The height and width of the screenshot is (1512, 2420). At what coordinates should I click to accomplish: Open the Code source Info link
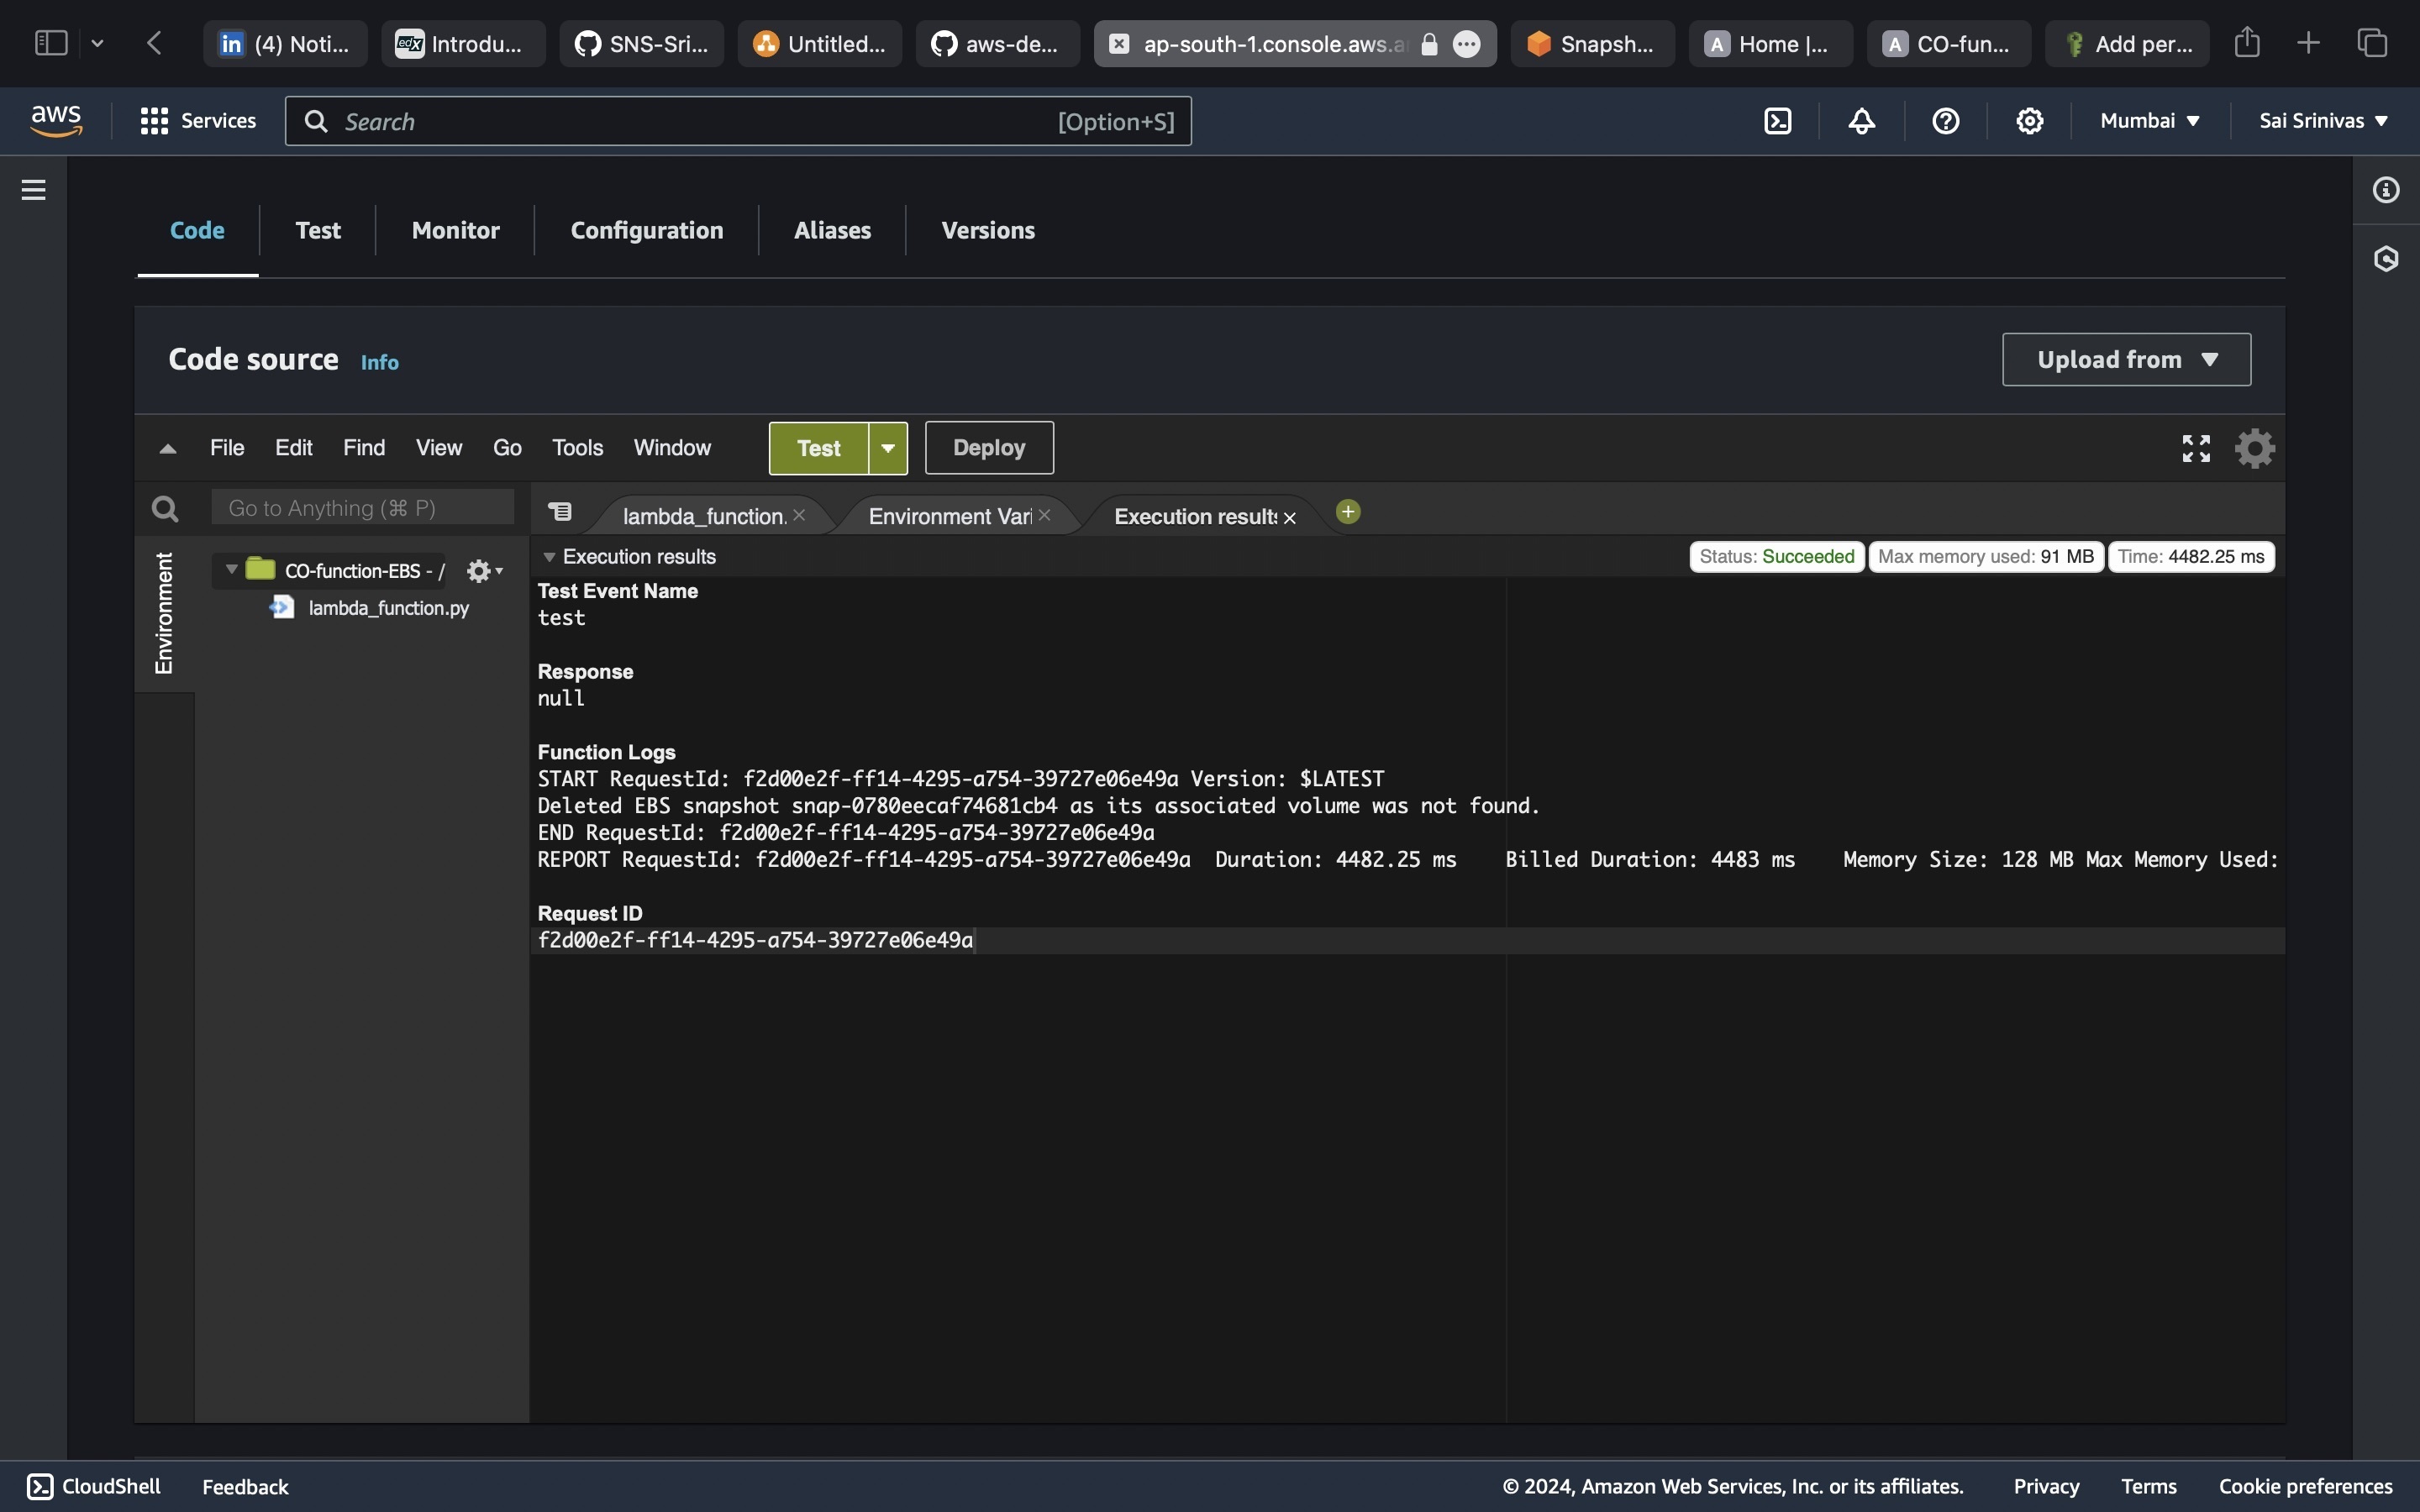point(379,362)
